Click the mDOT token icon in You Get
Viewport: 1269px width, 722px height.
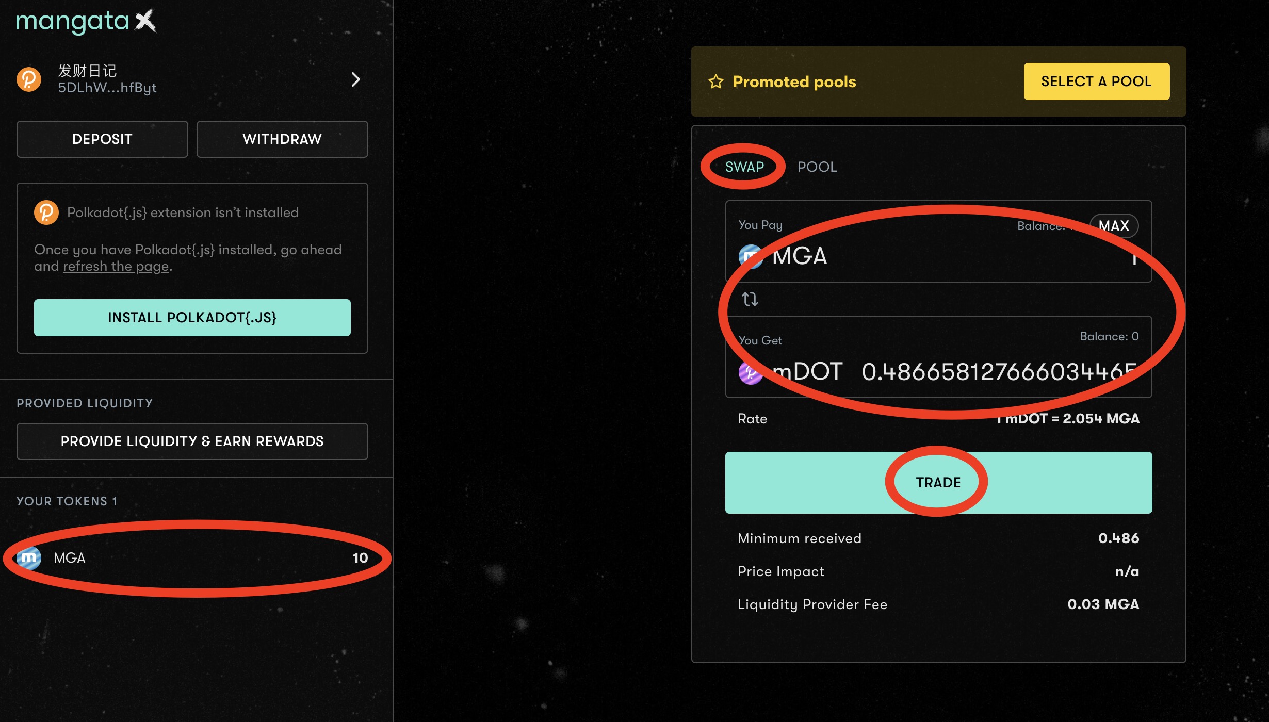pyautogui.click(x=751, y=372)
